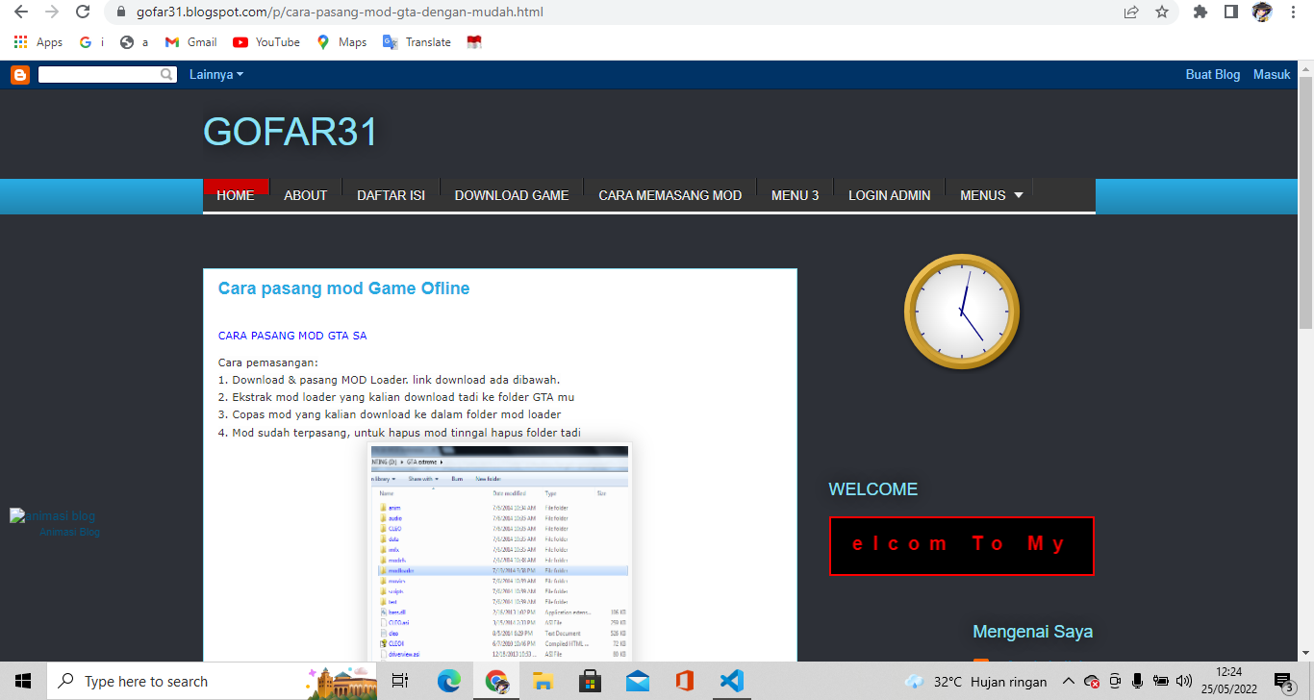This screenshot has width=1314, height=700.
Task: Click the red scrolling welcome marquee
Action: click(x=962, y=546)
